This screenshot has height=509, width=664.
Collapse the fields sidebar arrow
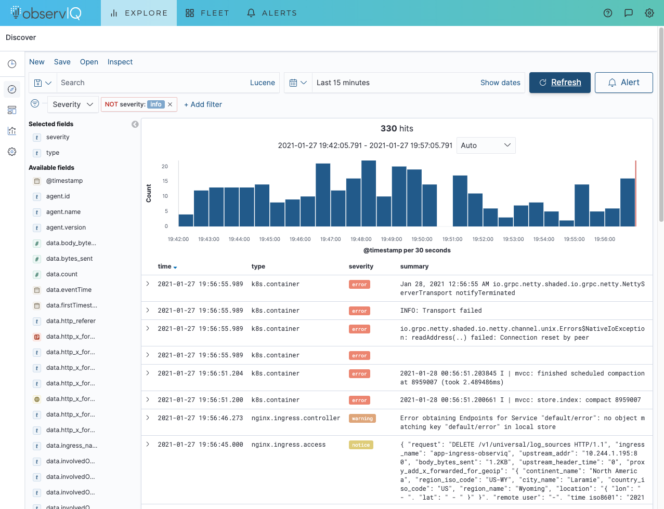(x=135, y=124)
